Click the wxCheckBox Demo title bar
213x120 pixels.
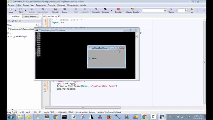100,48
